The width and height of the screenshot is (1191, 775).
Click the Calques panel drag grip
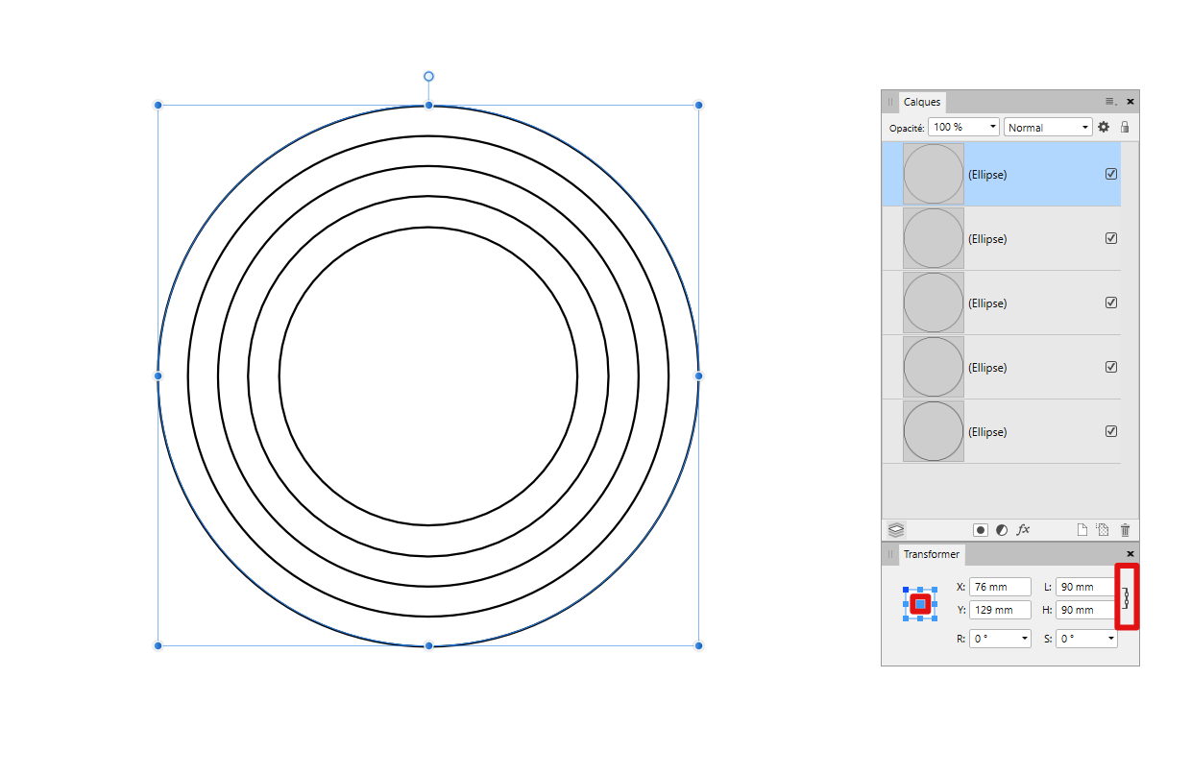[890, 102]
